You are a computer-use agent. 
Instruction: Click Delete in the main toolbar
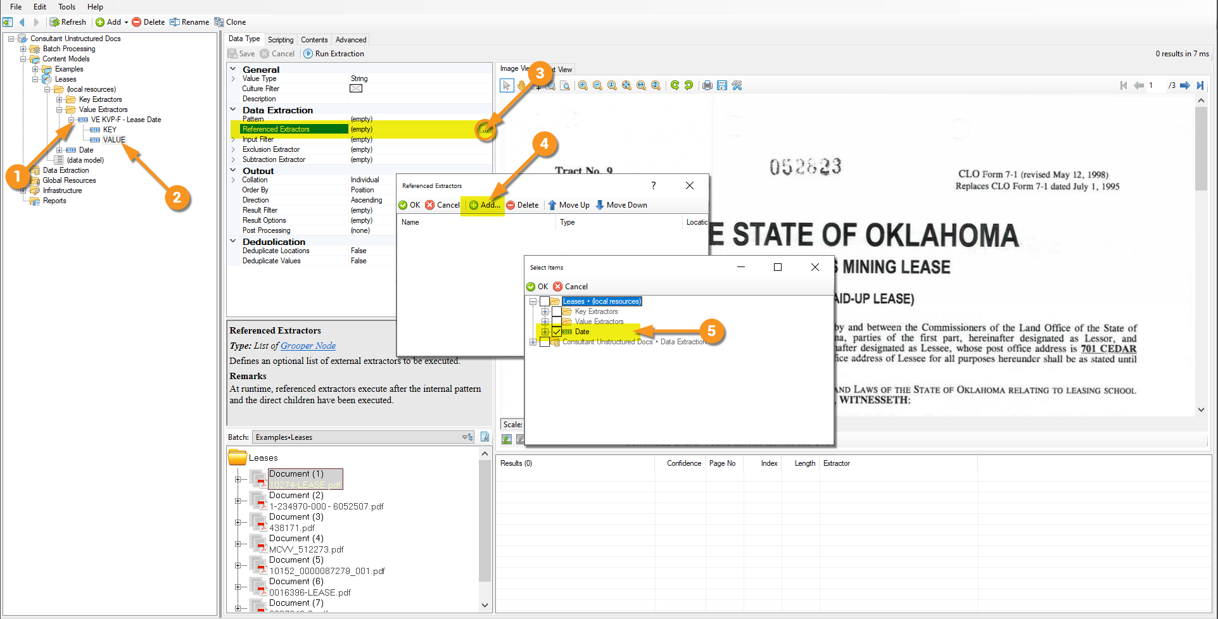(x=148, y=22)
